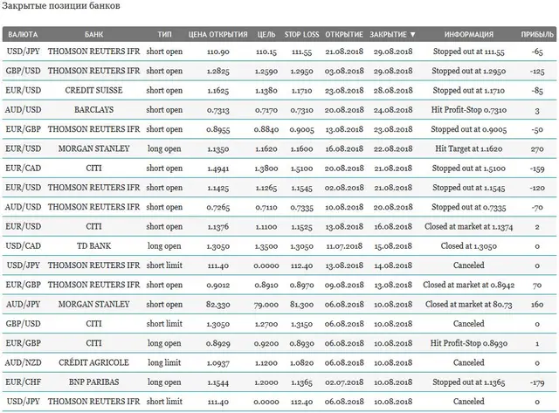Click closing date 28.08.2018
This screenshot has width=559, height=413.
[x=393, y=90]
